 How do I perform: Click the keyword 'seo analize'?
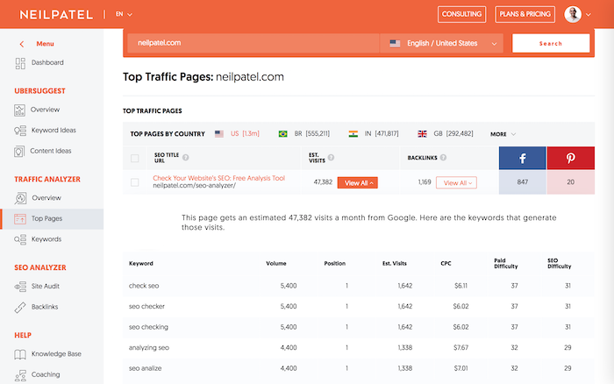[x=145, y=368]
